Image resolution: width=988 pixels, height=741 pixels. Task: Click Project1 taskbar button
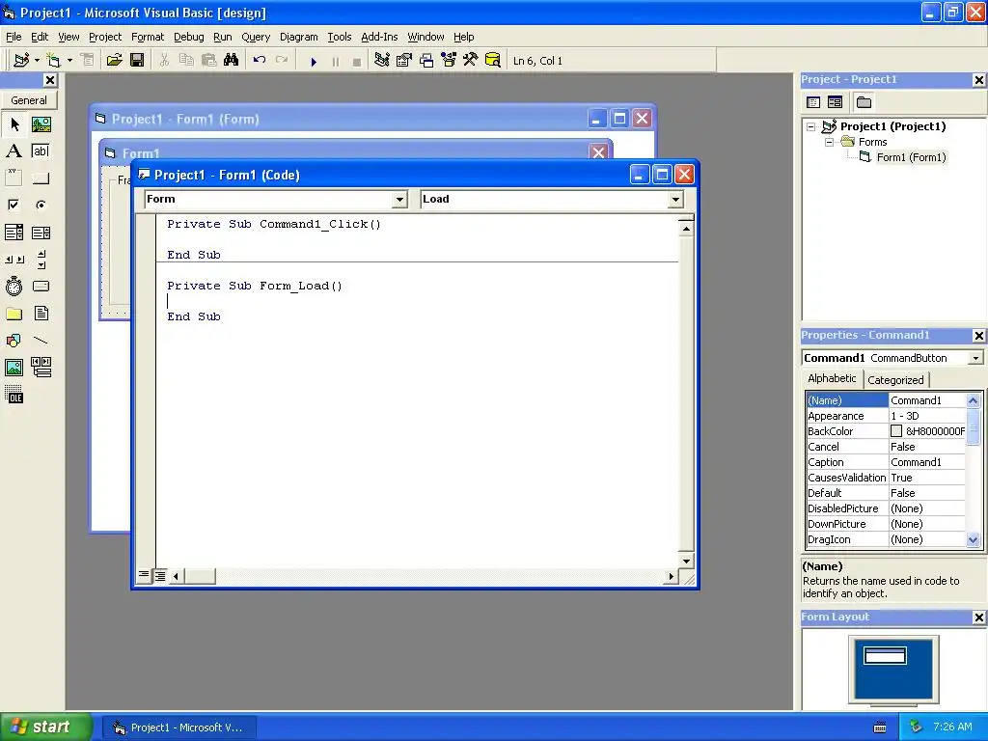[179, 727]
